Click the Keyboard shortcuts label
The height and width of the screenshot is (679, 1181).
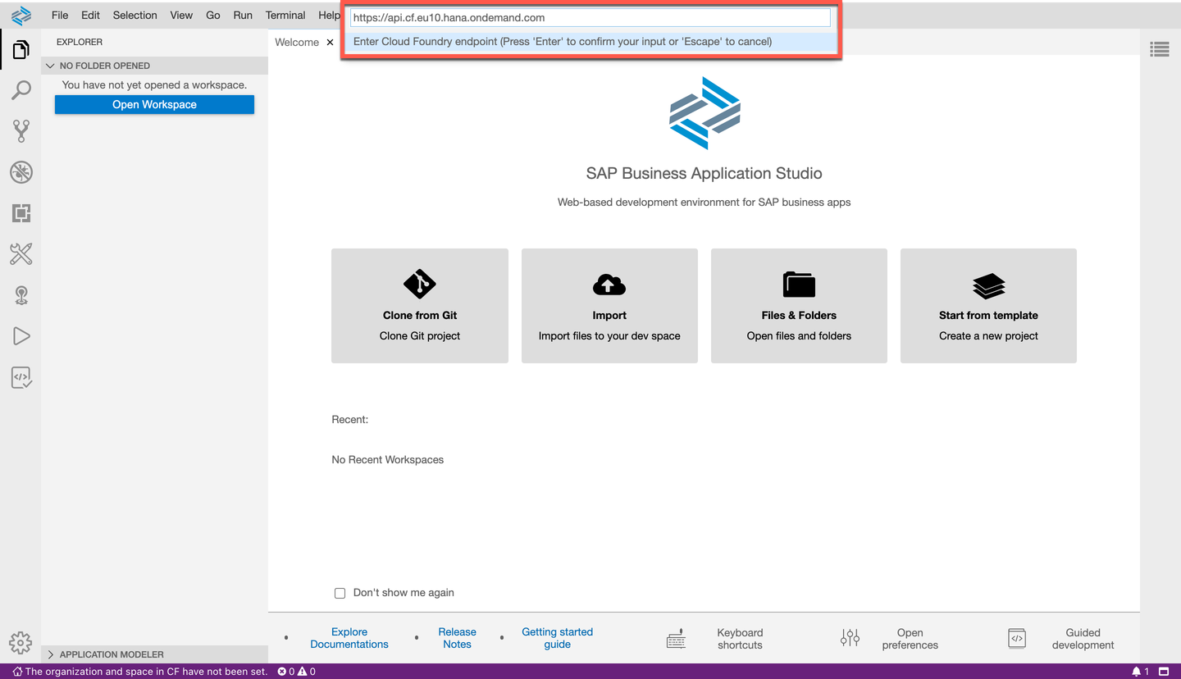(740, 639)
